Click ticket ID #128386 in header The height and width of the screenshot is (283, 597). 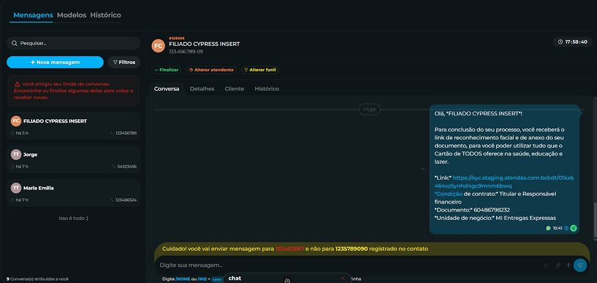176,39
